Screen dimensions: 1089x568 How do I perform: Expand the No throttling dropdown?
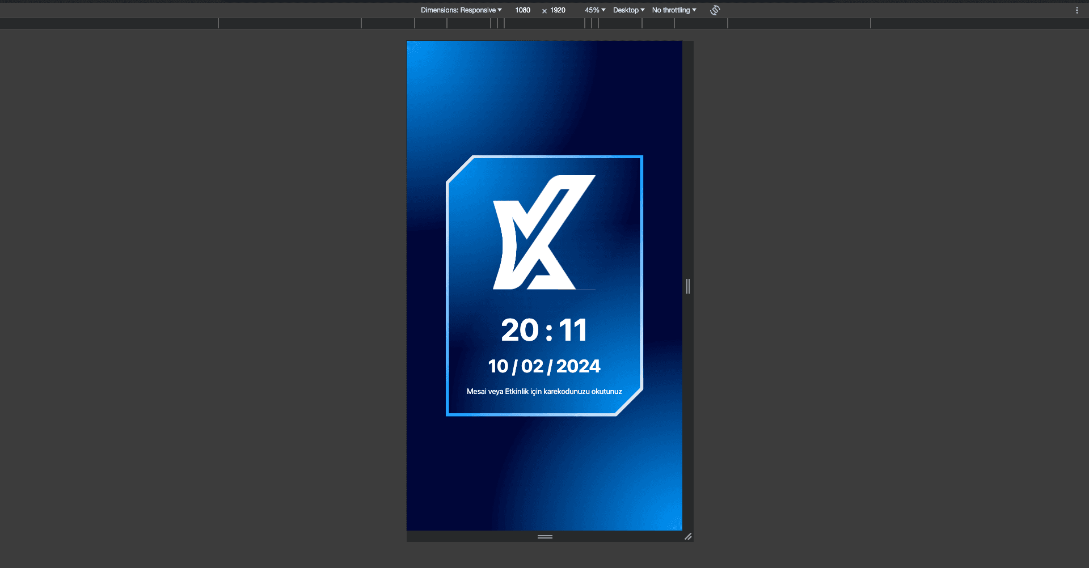(x=674, y=10)
